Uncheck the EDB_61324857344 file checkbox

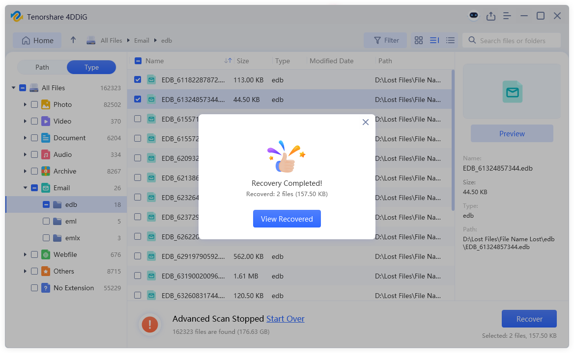138,100
